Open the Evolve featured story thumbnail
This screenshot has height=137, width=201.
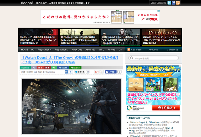click(38, 38)
